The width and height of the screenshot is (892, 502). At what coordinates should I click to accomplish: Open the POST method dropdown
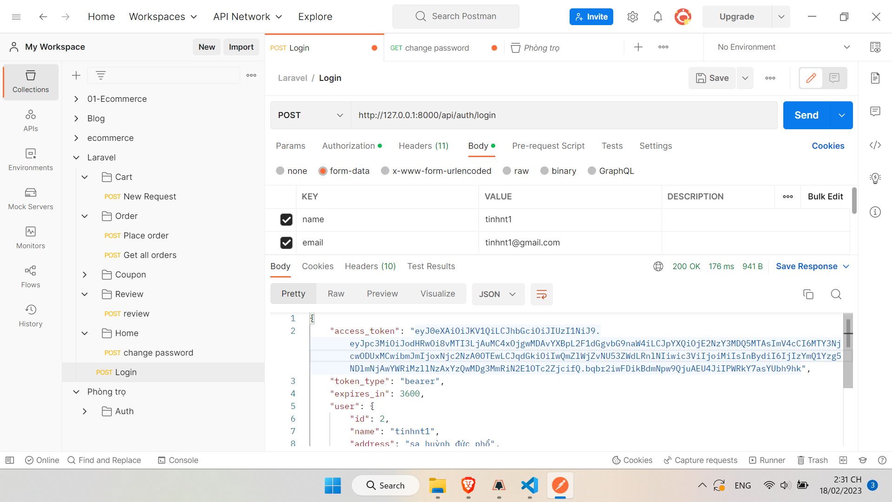309,115
